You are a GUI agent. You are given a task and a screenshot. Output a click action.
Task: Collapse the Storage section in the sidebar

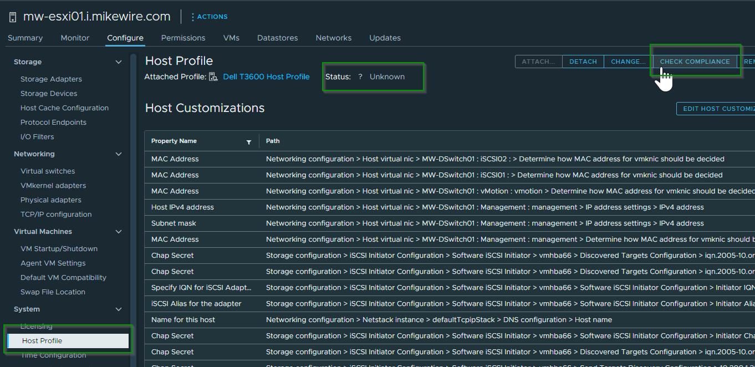pos(118,62)
